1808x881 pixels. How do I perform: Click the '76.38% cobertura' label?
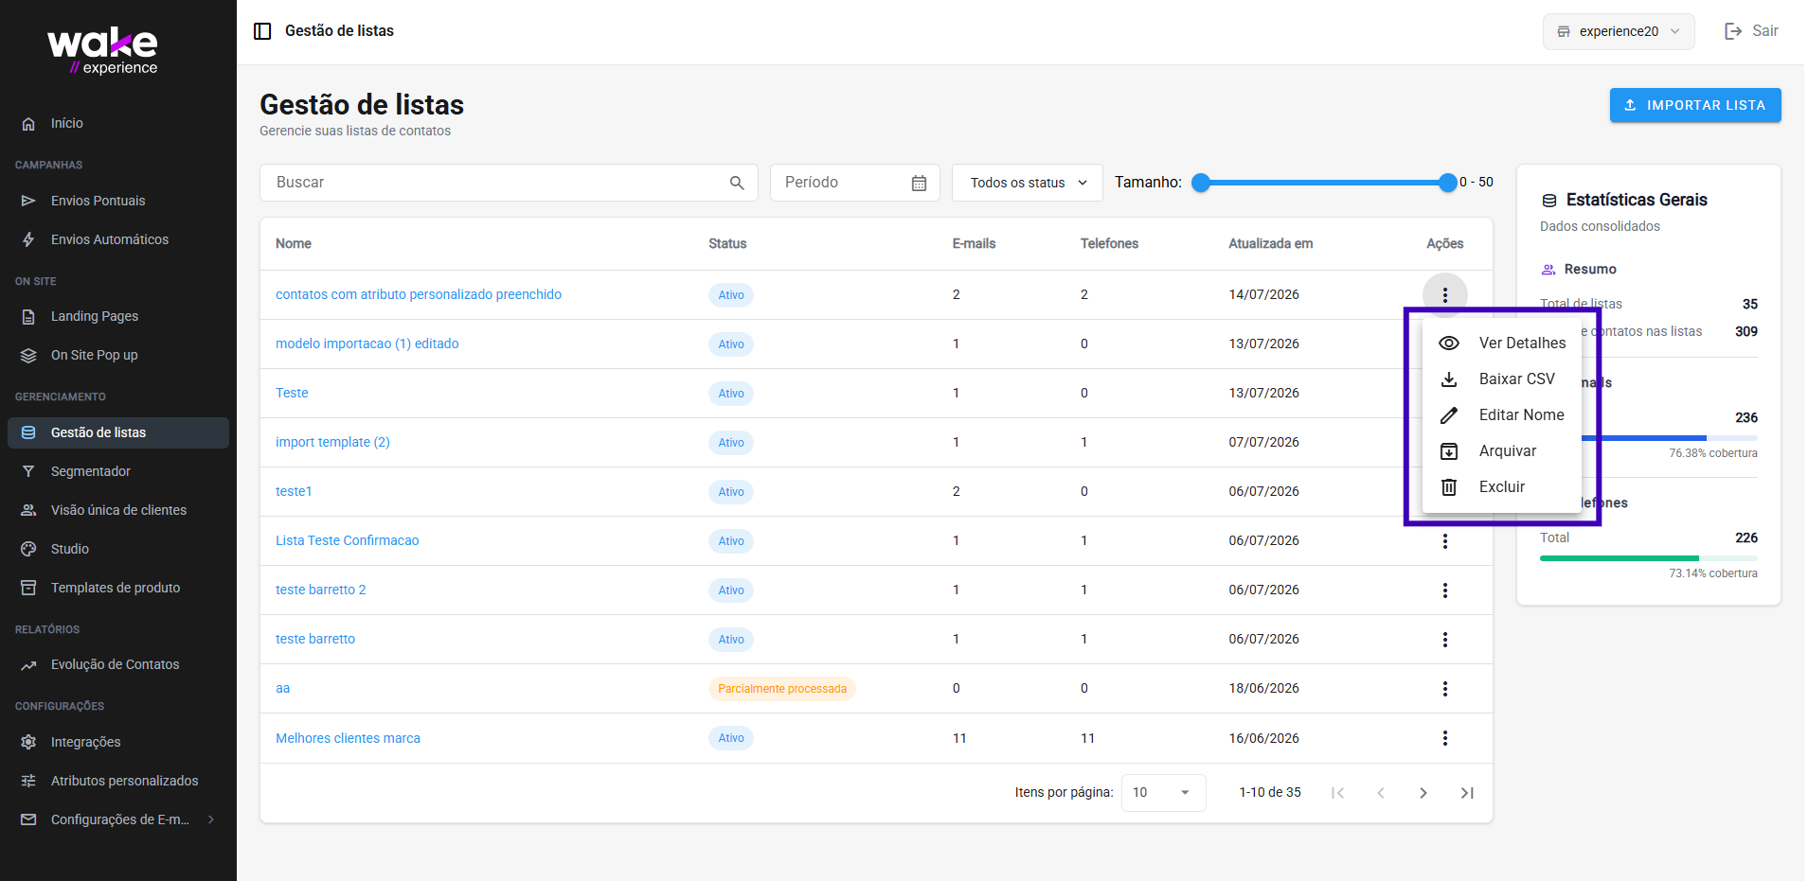click(1713, 453)
